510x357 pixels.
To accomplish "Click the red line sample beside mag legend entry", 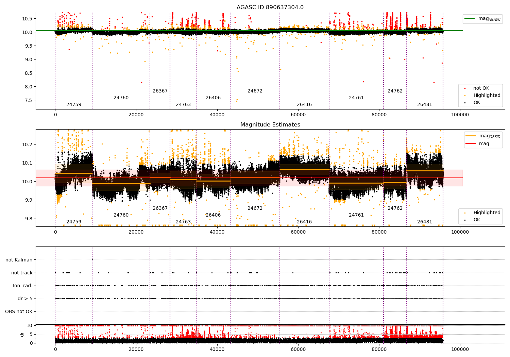I will (x=471, y=143).
